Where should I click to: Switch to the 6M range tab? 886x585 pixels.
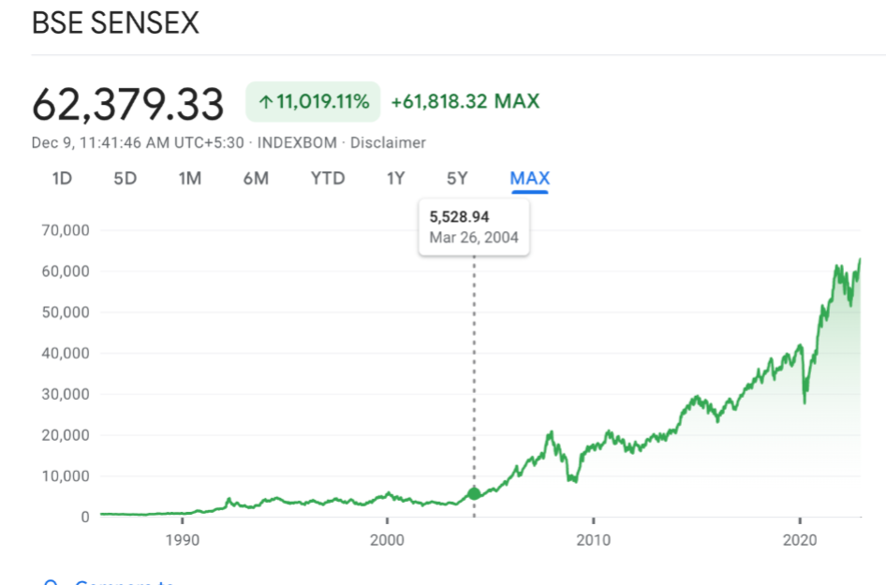point(256,178)
